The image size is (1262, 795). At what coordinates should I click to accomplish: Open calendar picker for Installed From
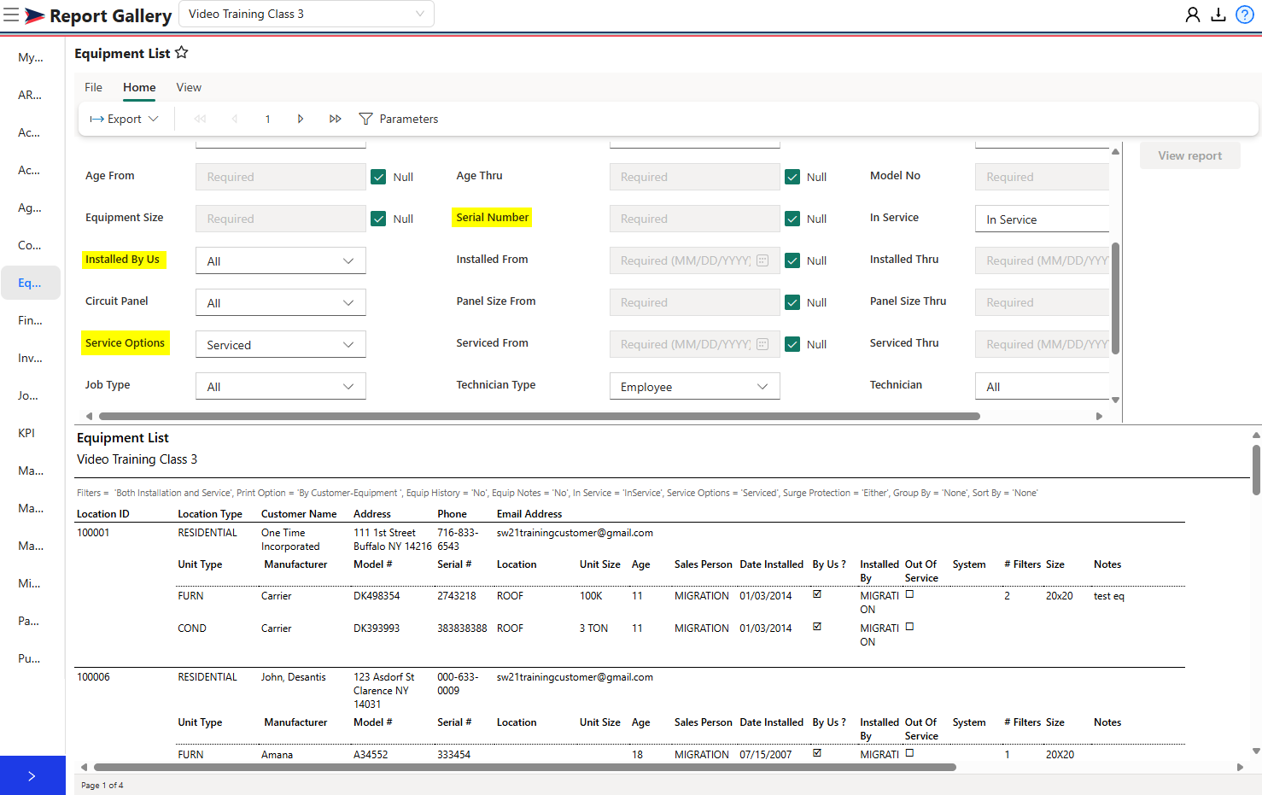pyautogui.click(x=762, y=260)
